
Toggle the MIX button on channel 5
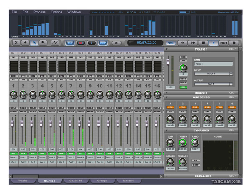click(52, 153)
